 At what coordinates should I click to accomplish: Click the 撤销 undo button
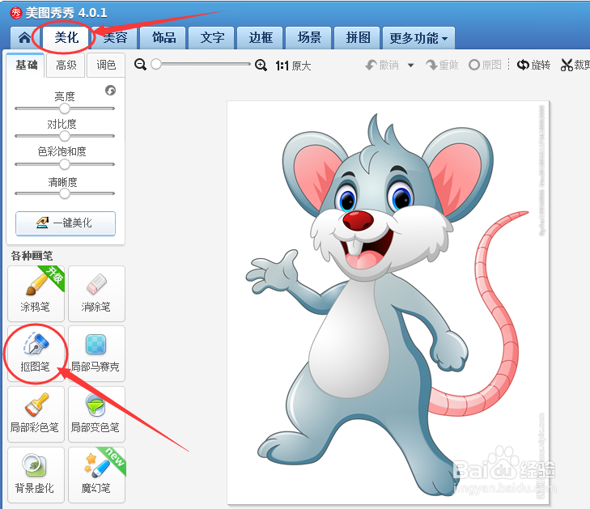[x=382, y=65]
